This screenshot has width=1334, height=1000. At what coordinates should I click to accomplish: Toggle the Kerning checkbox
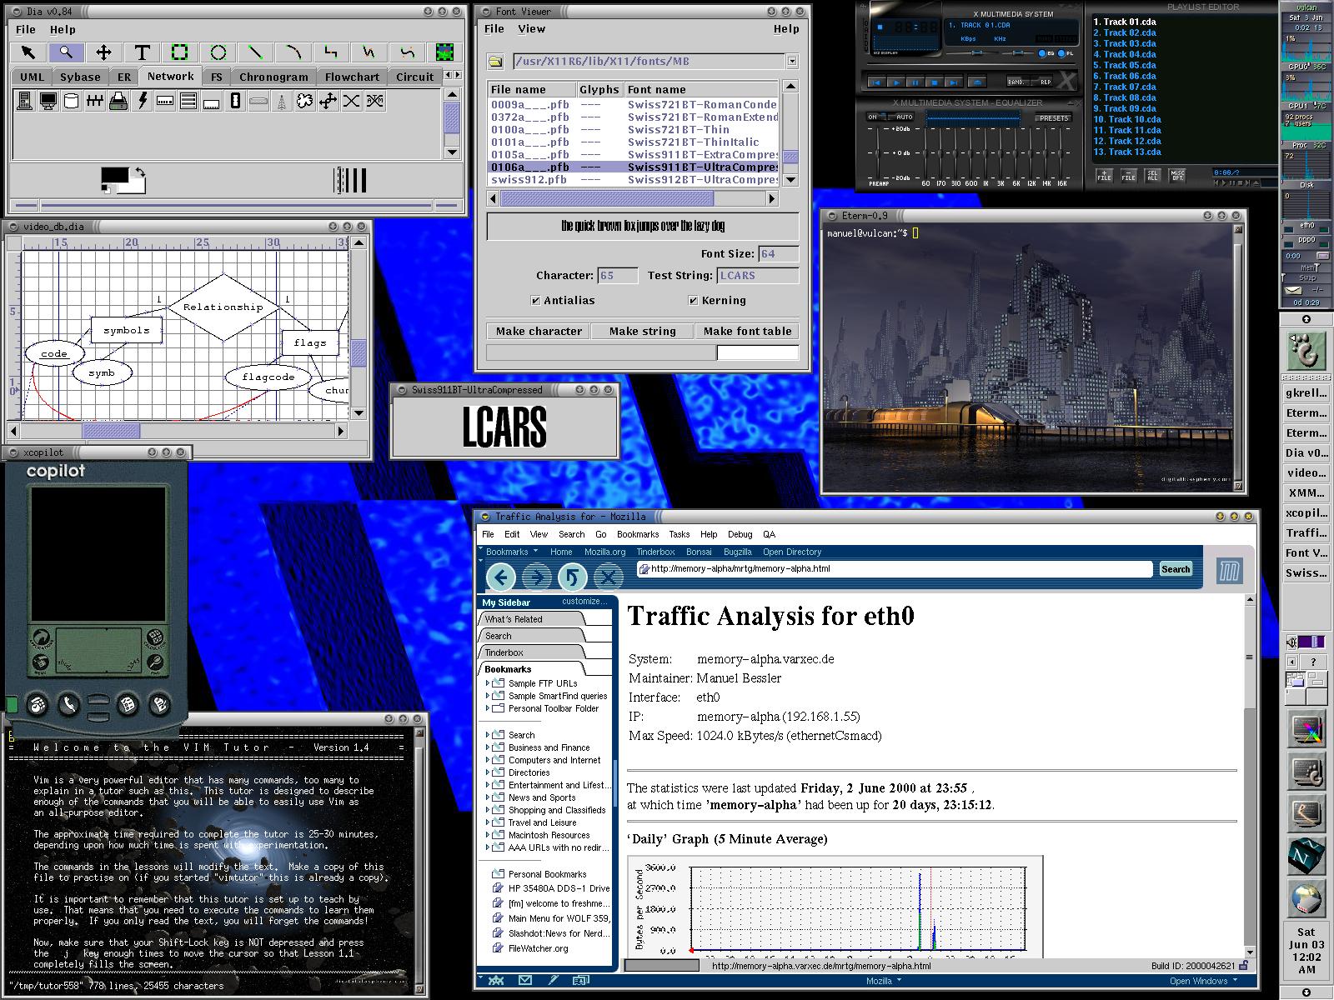(x=693, y=301)
